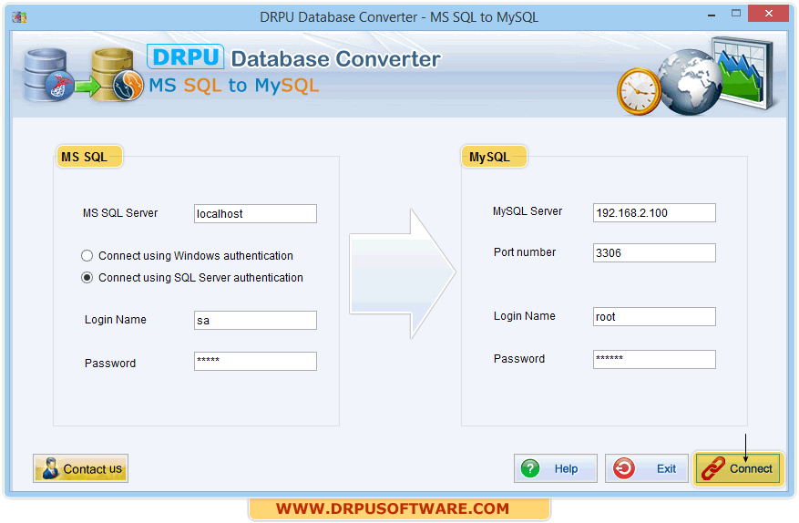
Task: Open the Help button
Action: point(556,468)
